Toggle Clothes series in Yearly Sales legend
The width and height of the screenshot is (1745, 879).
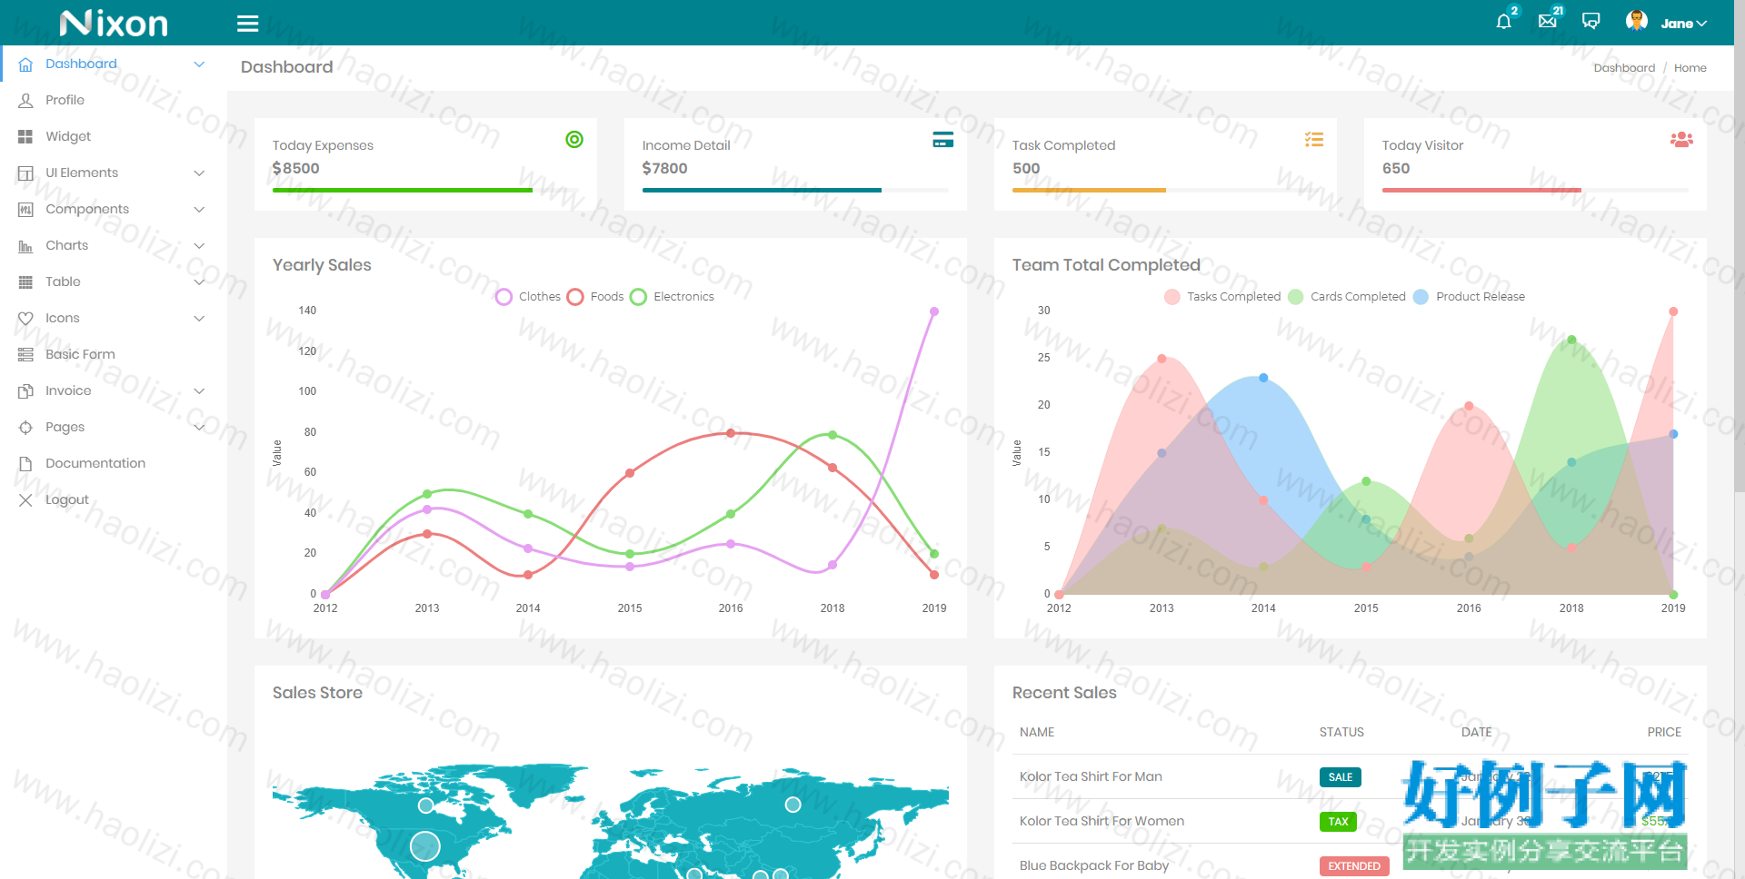[x=528, y=297]
